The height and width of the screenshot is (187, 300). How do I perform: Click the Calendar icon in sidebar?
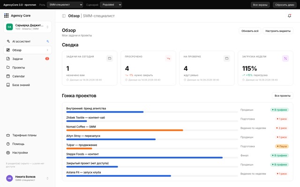[x=8, y=76]
